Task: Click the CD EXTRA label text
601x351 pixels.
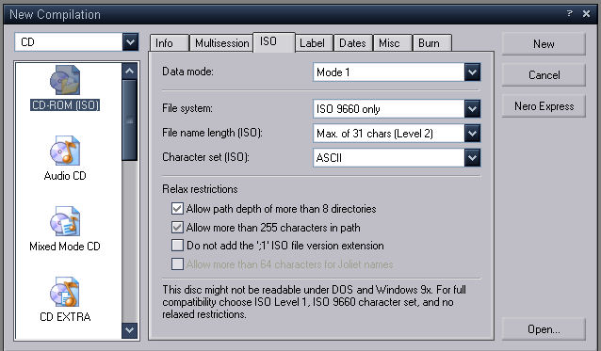Action: (65, 317)
